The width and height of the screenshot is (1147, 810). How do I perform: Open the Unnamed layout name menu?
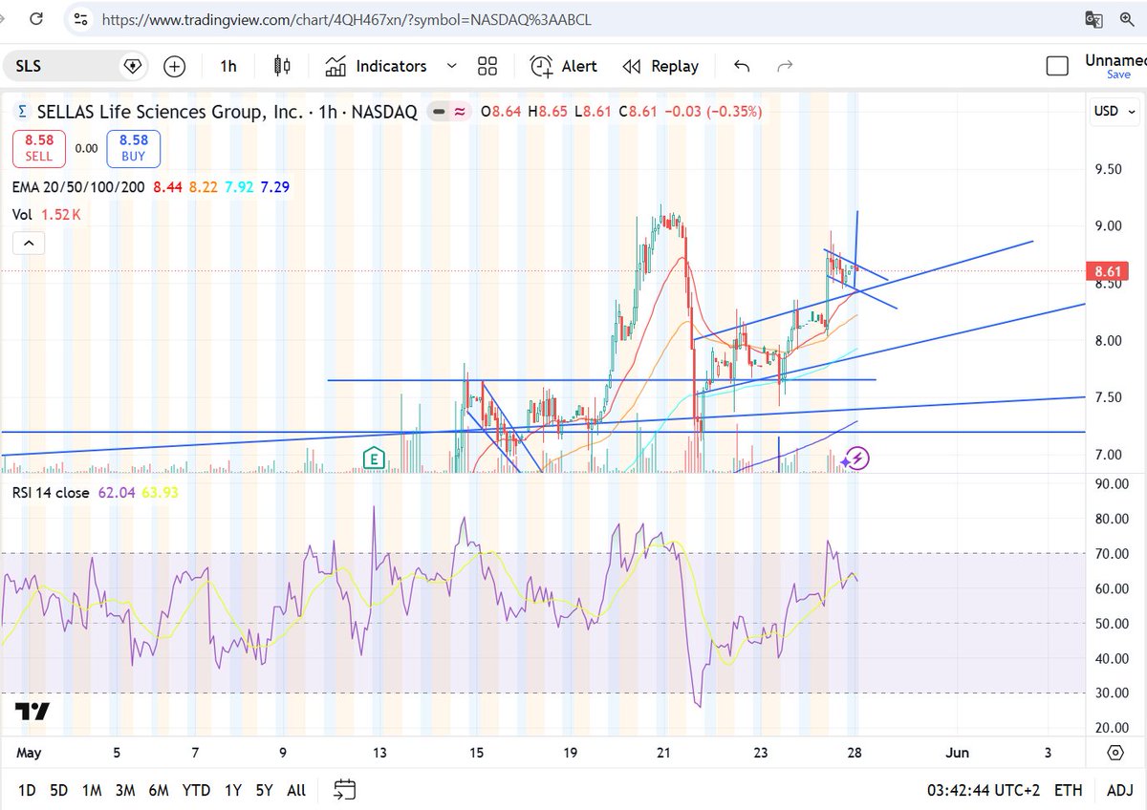pyautogui.click(x=1115, y=59)
